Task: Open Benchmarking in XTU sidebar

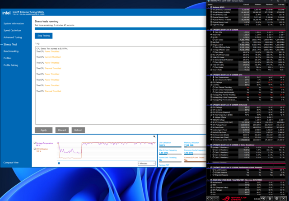Action: coord(11,51)
